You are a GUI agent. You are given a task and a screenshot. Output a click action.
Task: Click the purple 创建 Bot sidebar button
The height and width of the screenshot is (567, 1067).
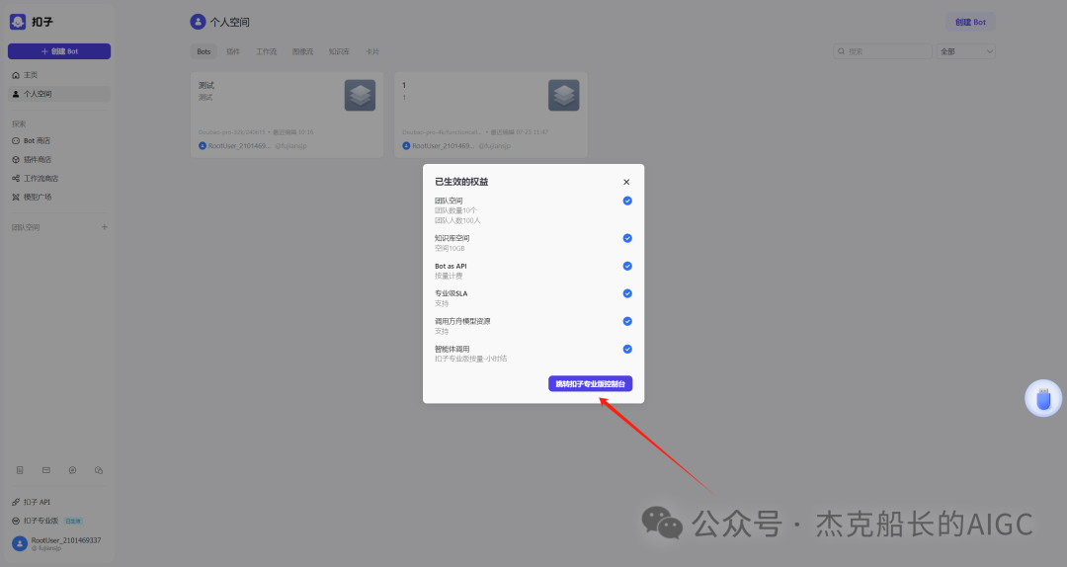(59, 51)
